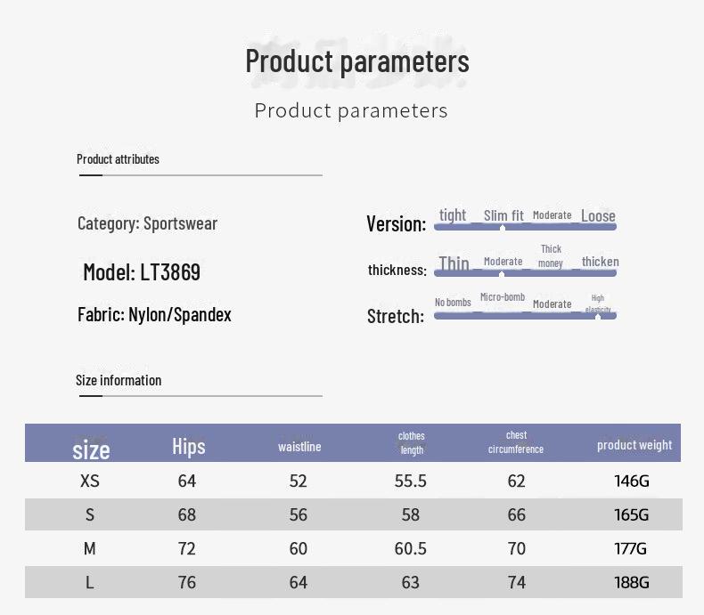
Task: Click the product weight column header
Action: [634, 445]
